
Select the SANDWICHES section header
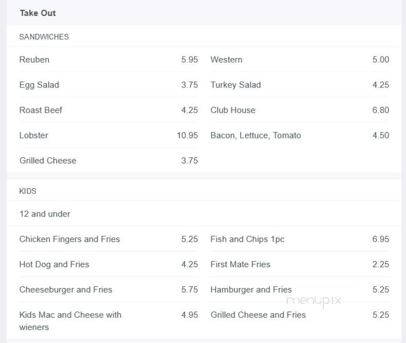(44, 37)
